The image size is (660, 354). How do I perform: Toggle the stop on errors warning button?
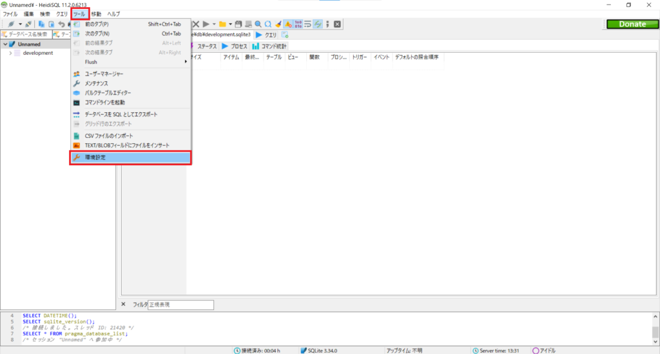(288, 24)
